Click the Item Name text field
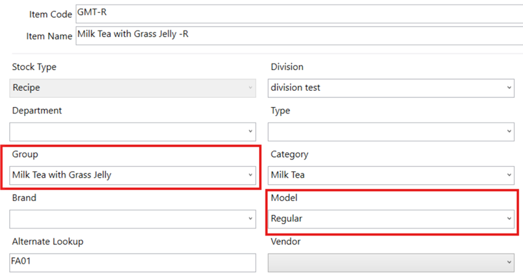 tap(298, 35)
